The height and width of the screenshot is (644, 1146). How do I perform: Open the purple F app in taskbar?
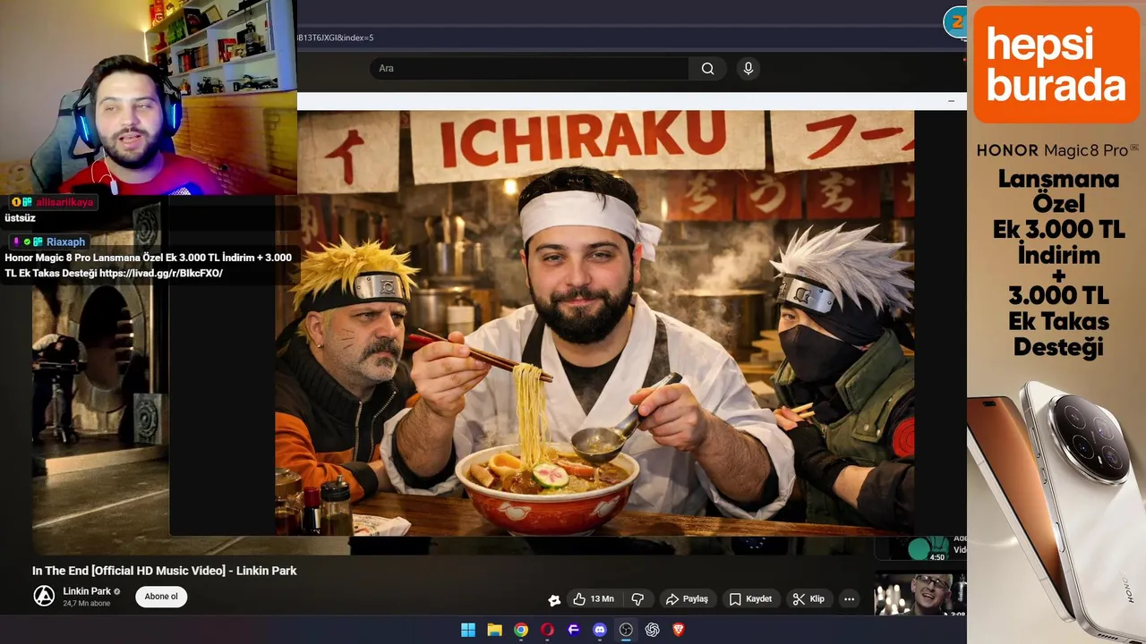pyautogui.click(x=574, y=630)
